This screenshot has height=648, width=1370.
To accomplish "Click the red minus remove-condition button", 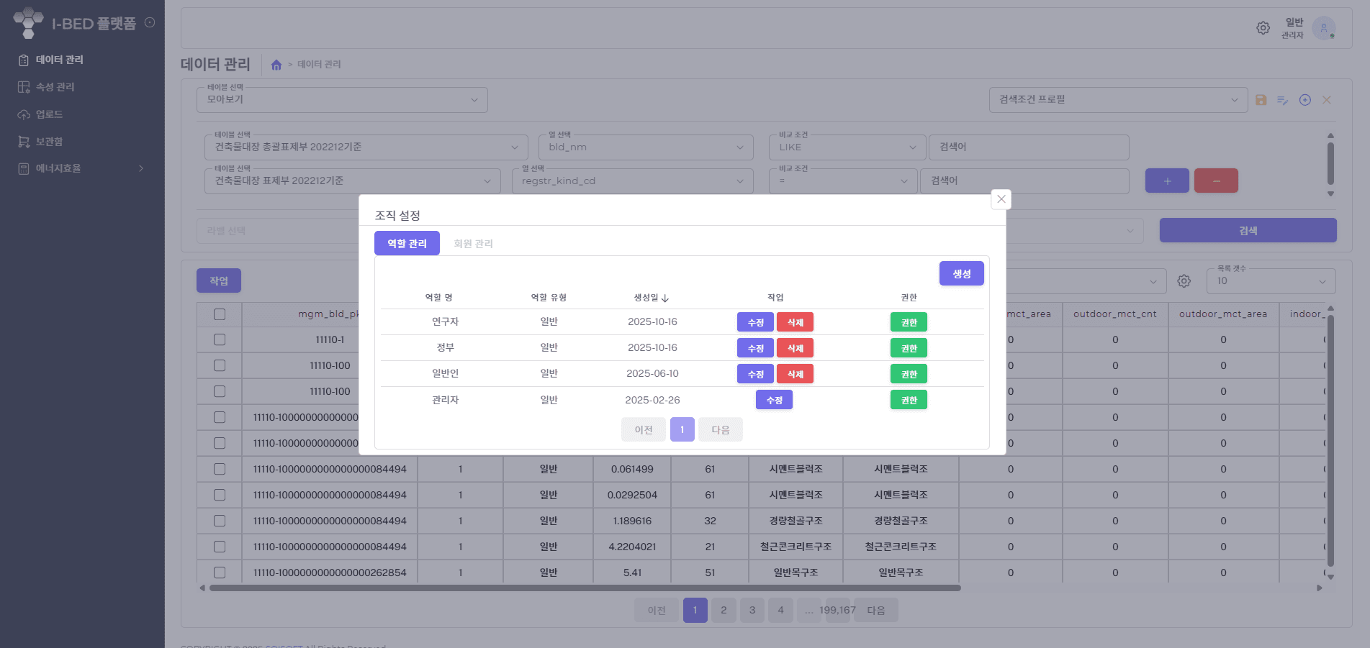I will click(x=1216, y=181).
